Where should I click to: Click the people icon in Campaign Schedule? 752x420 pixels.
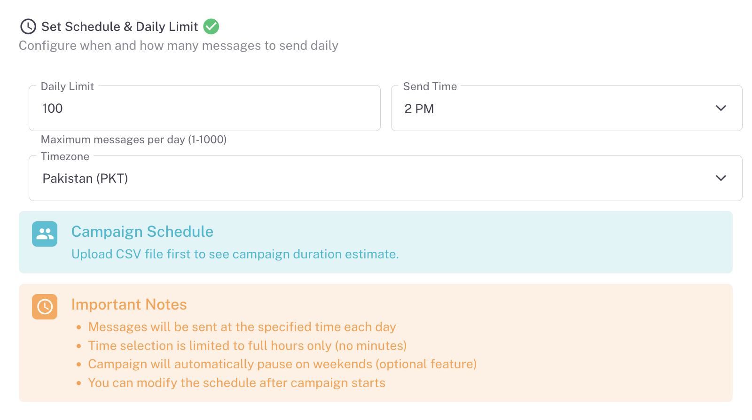(x=45, y=234)
